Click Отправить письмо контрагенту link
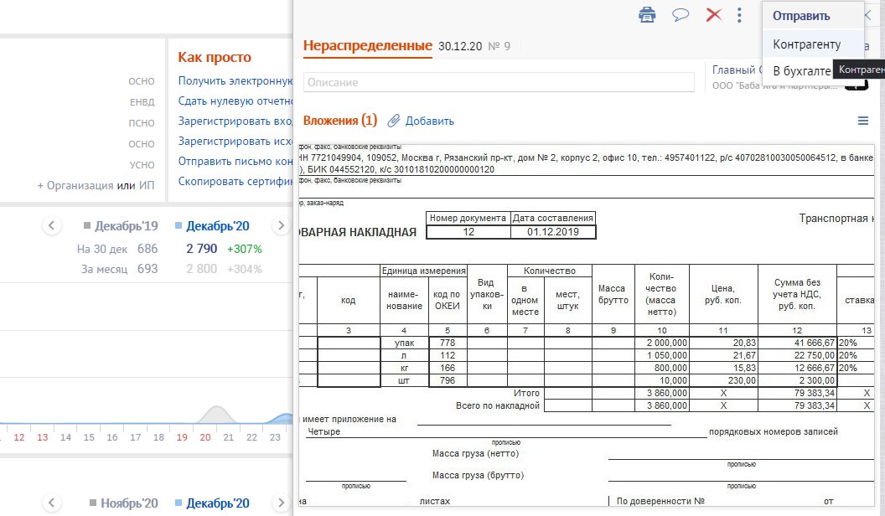The image size is (885, 516). click(235, 162)
